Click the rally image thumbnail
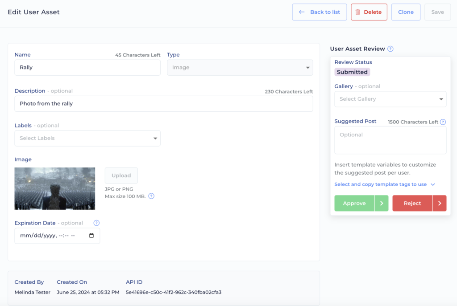 (55, 188)
